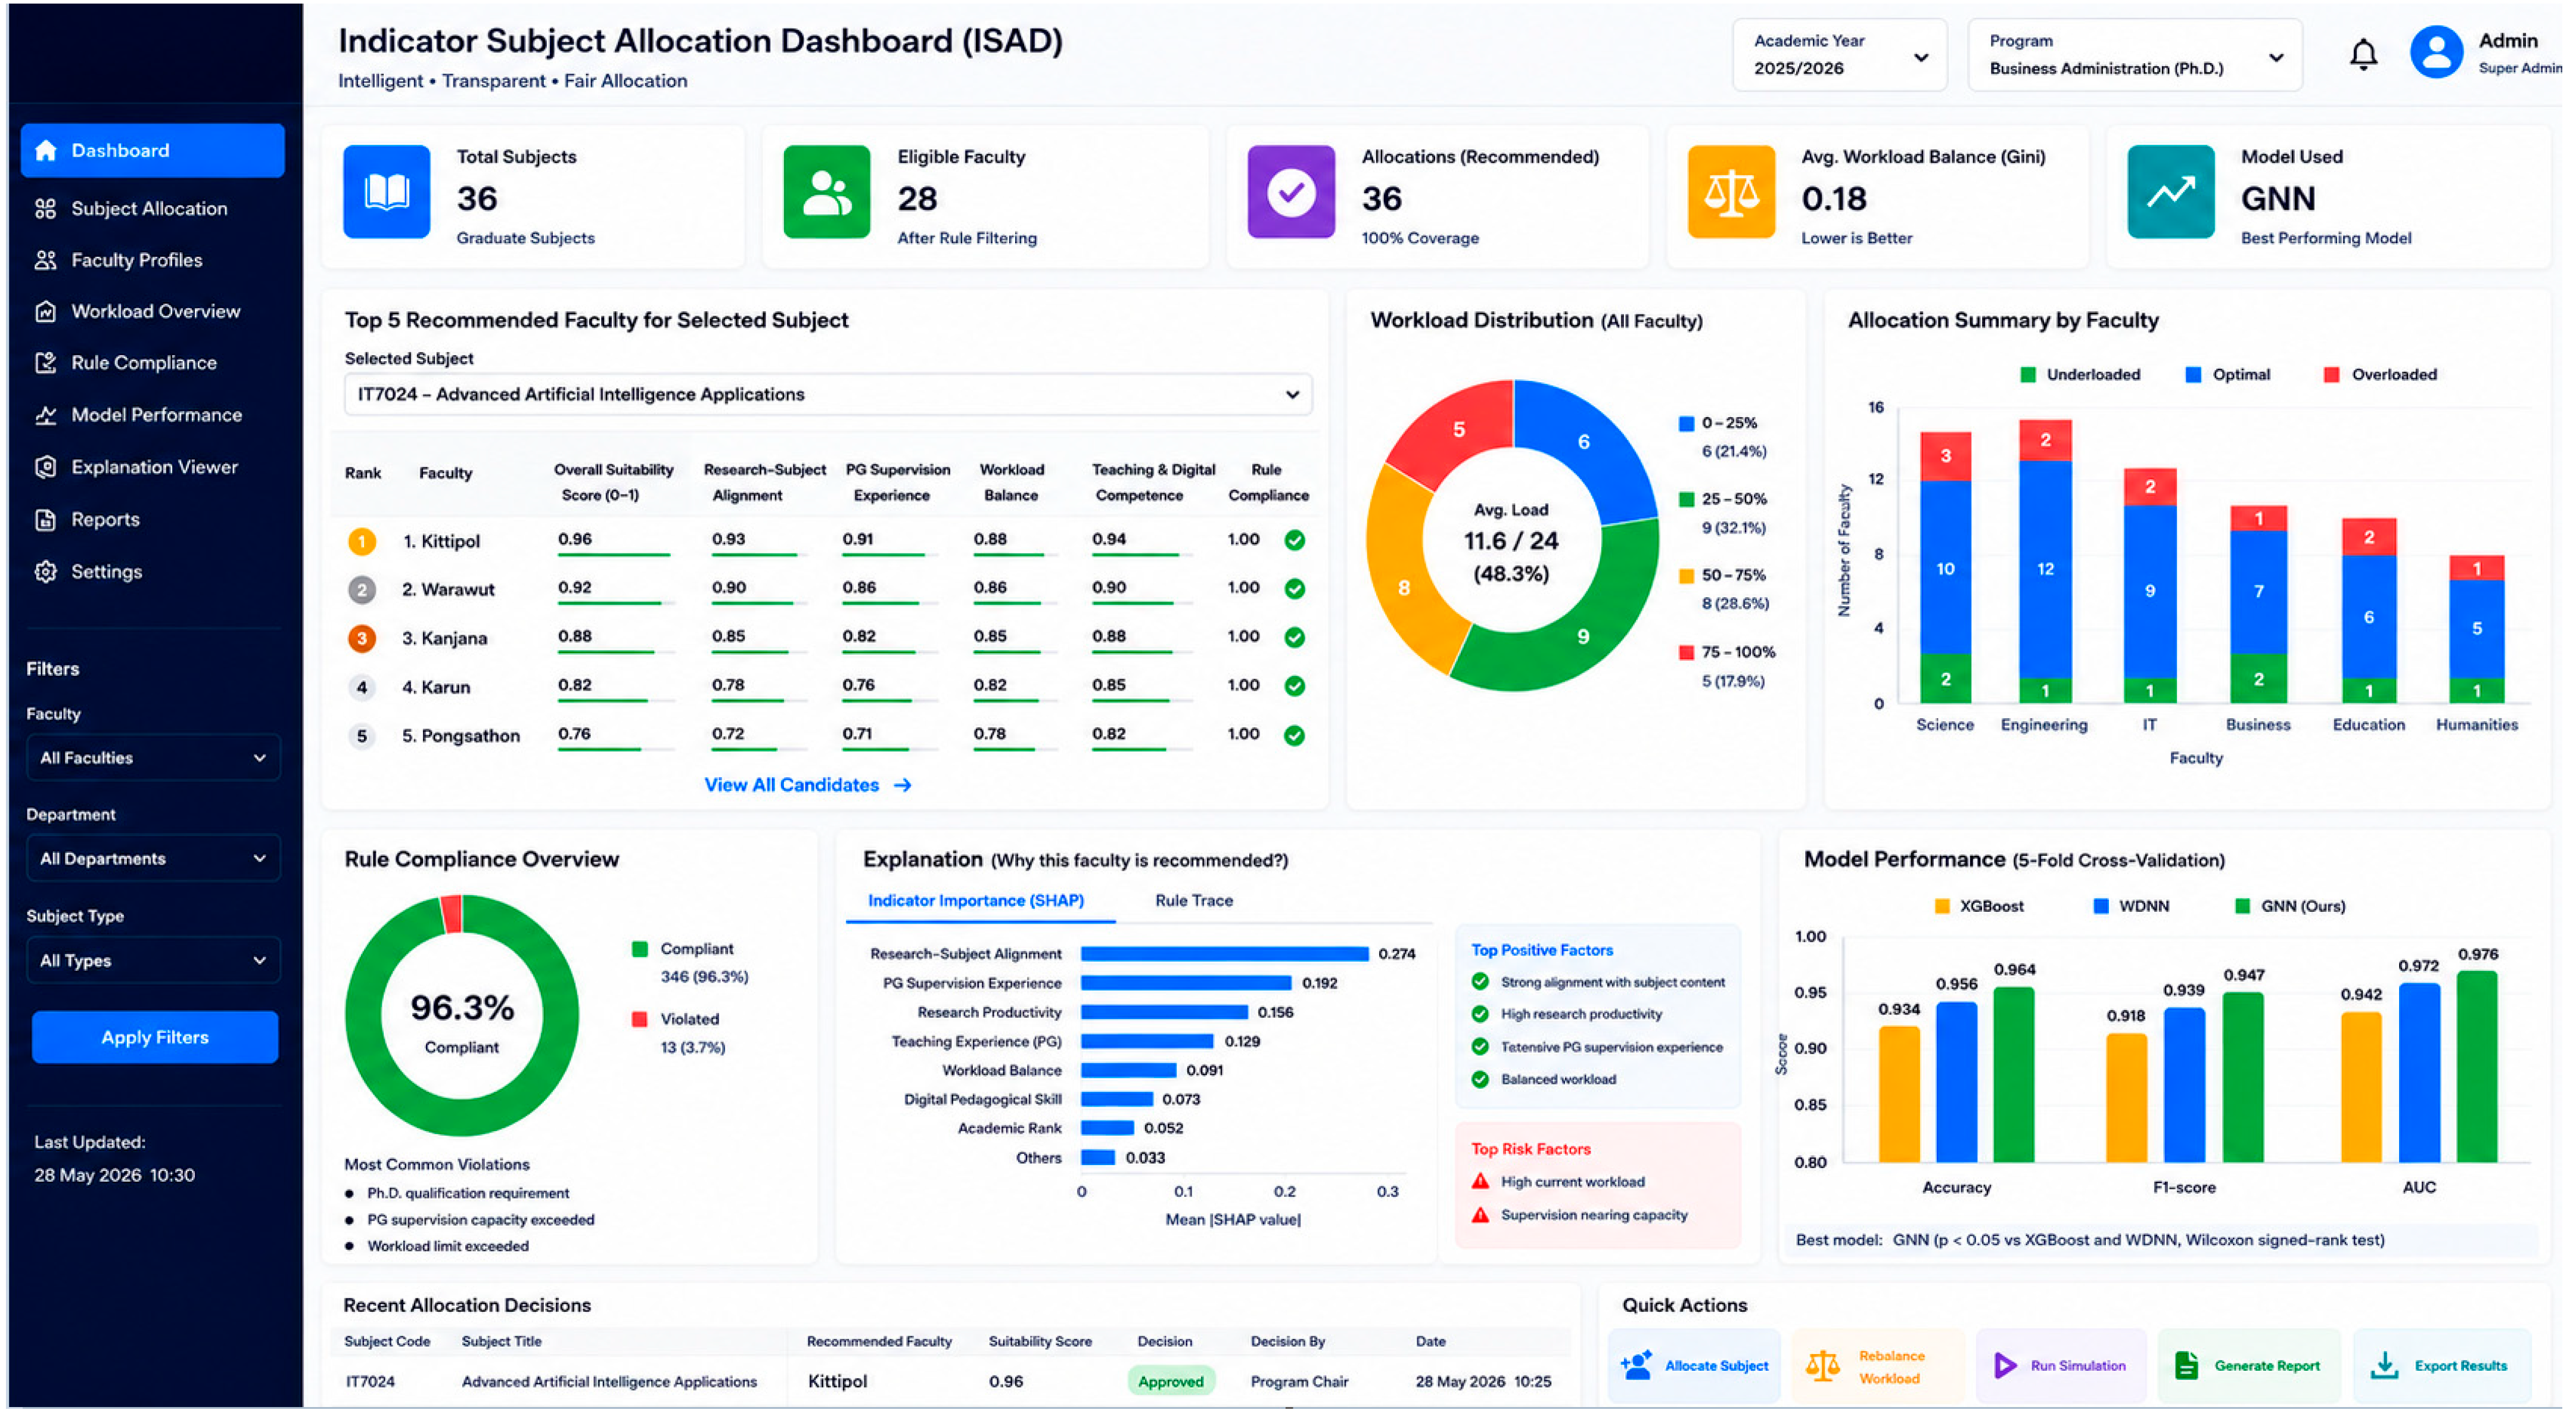Switch to the Rule Trace tab

click(1193, 900)
